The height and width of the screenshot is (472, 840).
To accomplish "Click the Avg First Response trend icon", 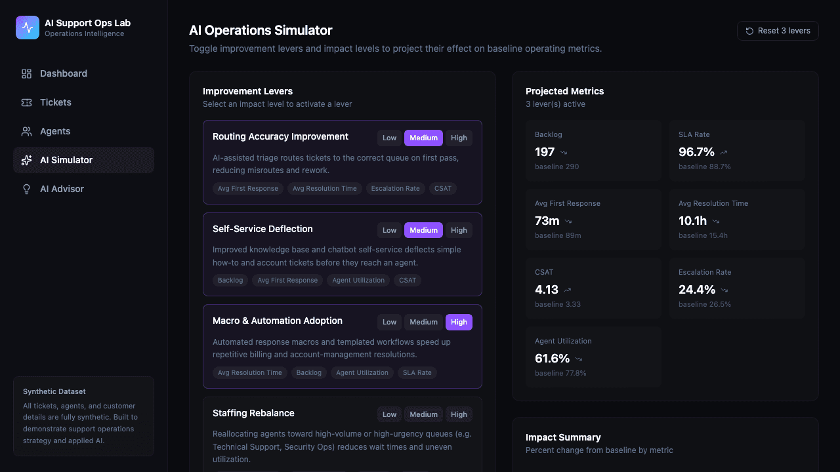I will pyautogui.click(x=568, y=222).
